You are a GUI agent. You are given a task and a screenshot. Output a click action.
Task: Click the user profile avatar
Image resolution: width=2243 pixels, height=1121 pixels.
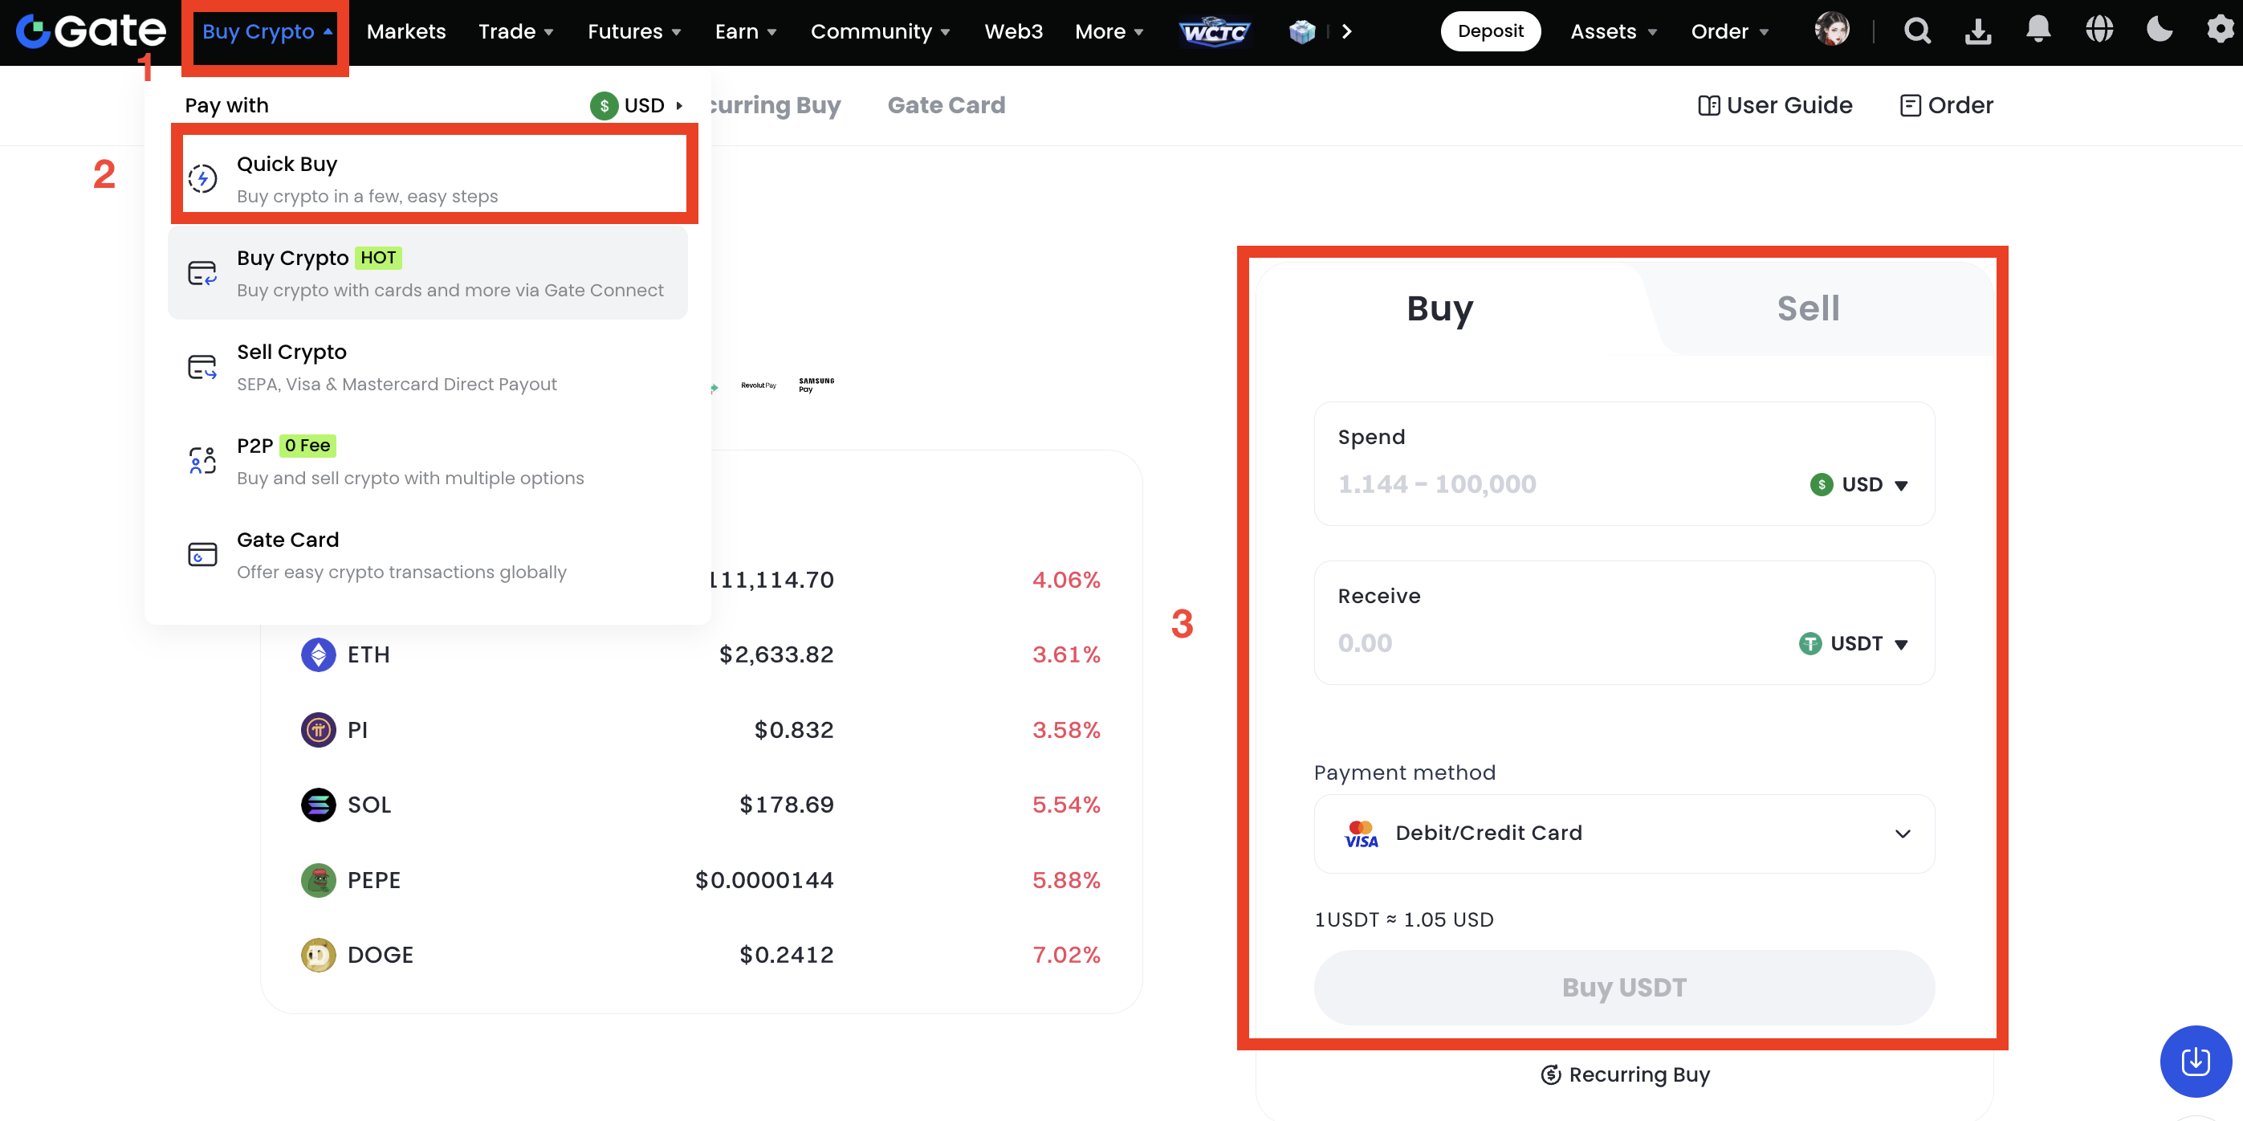point(1831,30)
